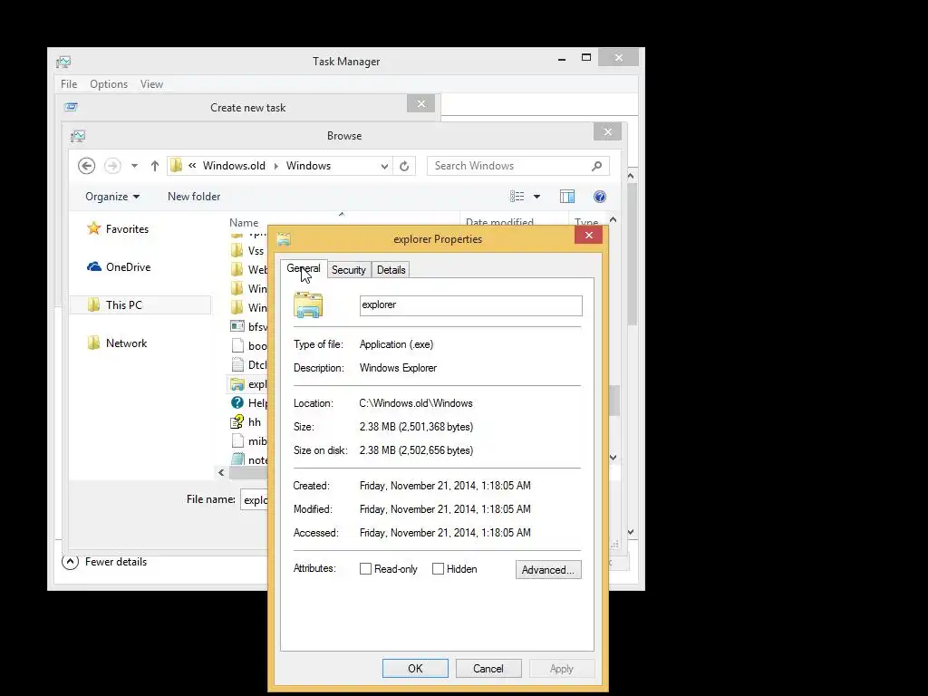Select the hh file icon
This screenshot has width=928, height=696.
[x=237, y=422]
